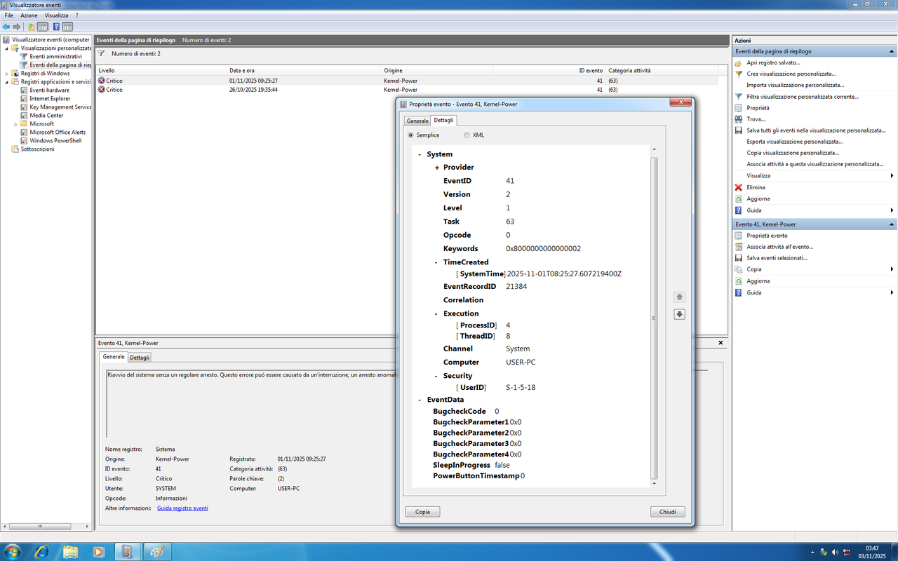Click the red X 'Elimina' icon
The image size is (898, 561).
(738, 187)
